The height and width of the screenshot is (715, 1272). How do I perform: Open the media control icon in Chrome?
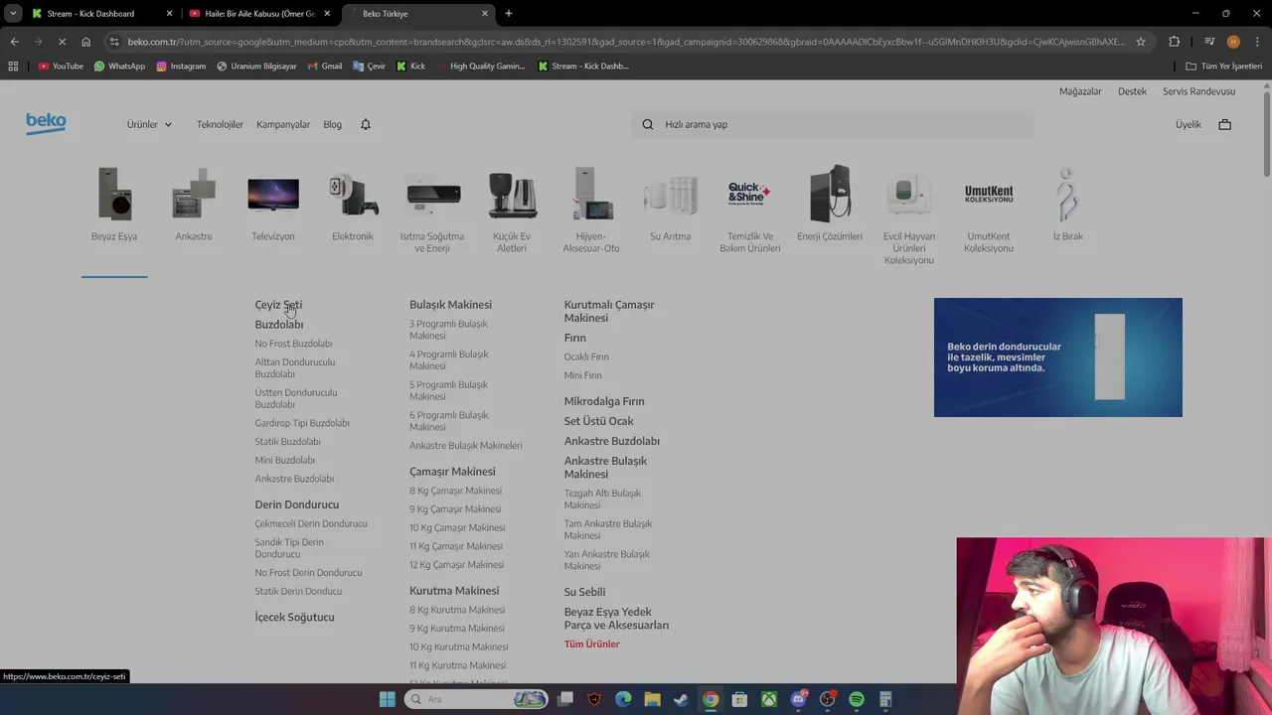[x=1209, y=42]
